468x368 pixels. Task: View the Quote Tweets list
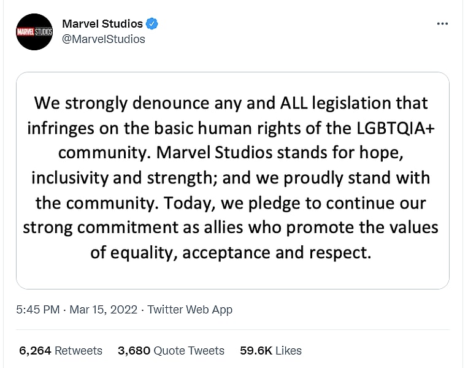click(189, 351)
